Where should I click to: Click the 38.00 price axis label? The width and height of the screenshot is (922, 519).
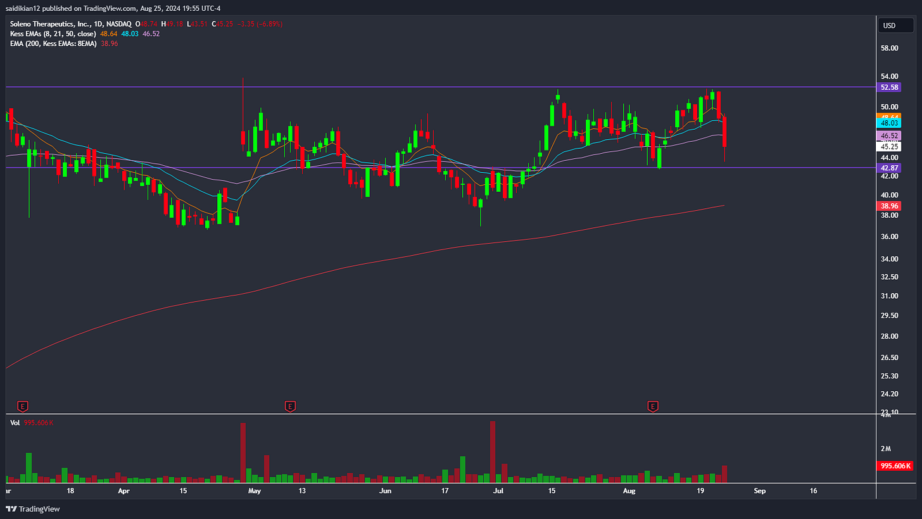pos(890,215)
